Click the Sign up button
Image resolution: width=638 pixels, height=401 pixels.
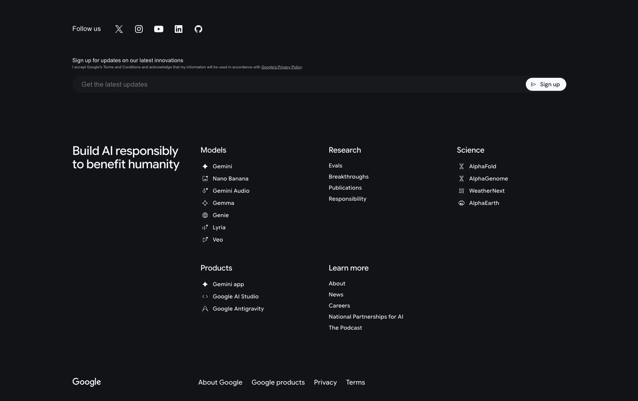546,84
